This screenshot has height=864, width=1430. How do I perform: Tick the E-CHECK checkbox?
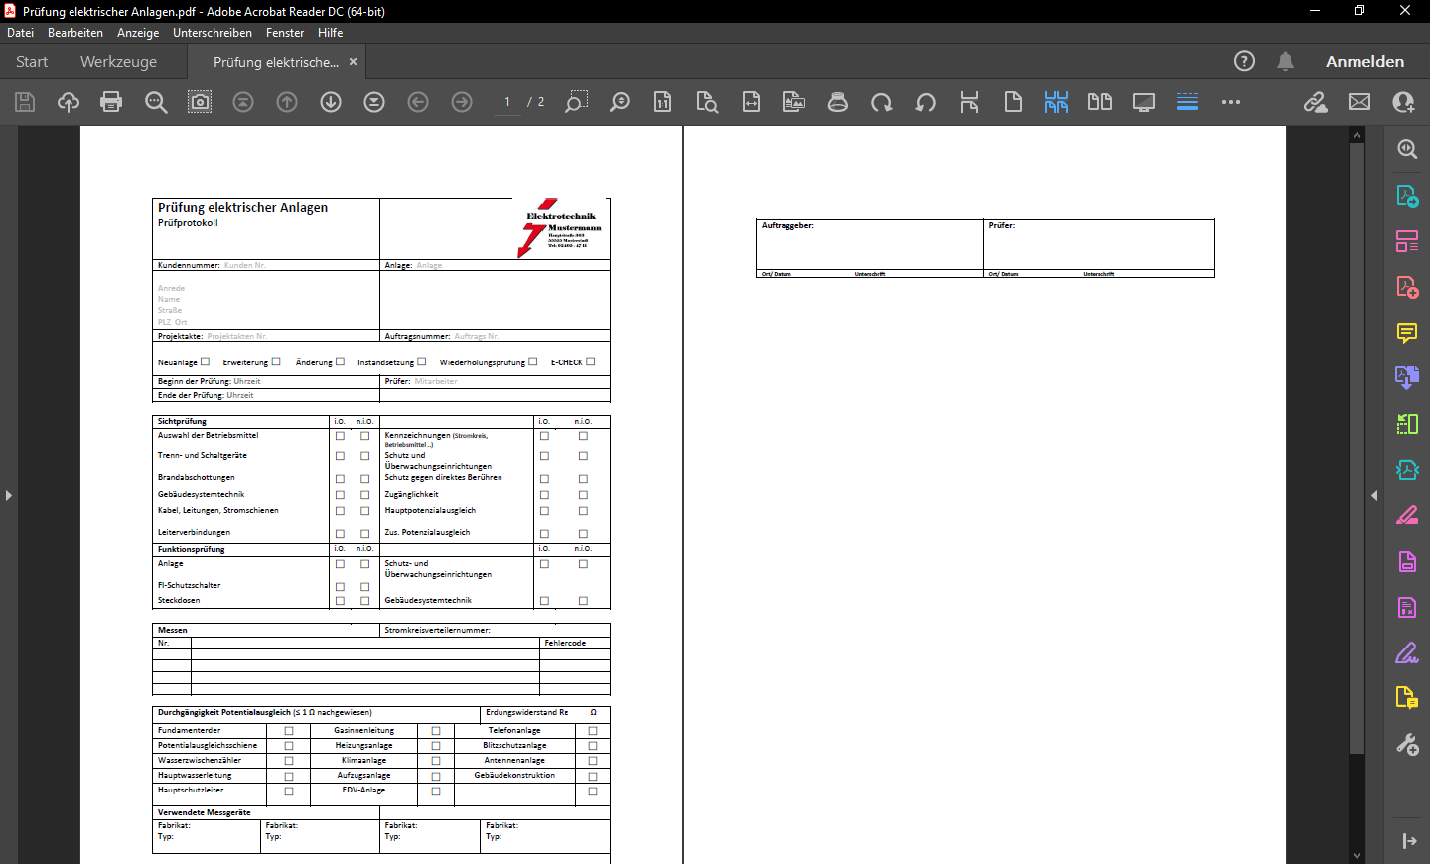pyautogui.click(x=591, y=361)
